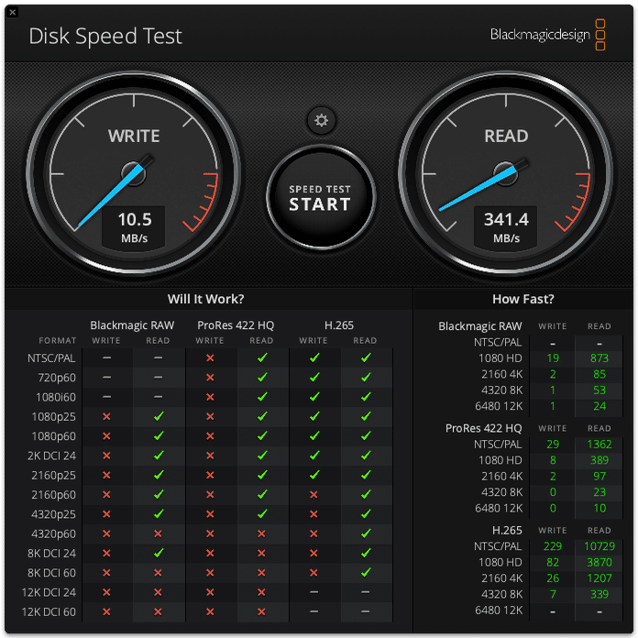Click H.265 4320 8K read value 339
The image size is (638, 638).
point(599,594)
